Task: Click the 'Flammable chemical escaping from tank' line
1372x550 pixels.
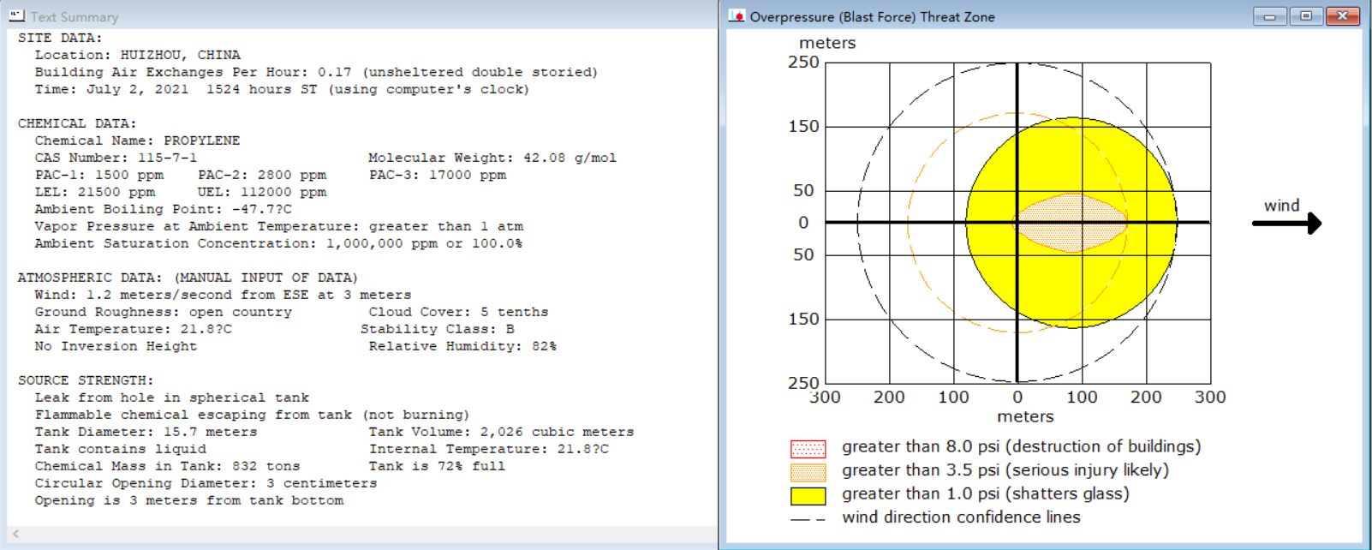Action: click(252, 415)
